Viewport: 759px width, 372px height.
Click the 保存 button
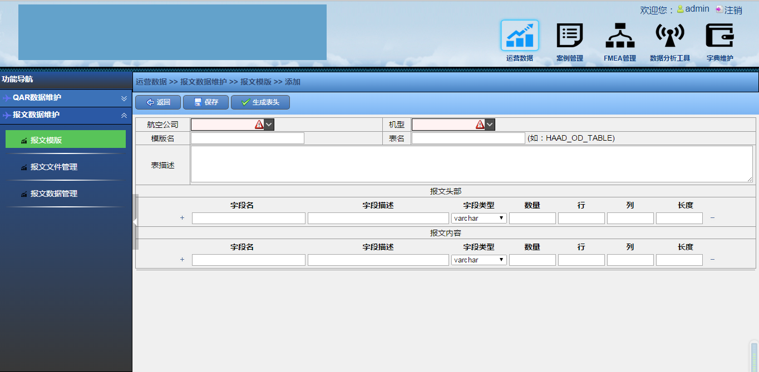point(206,102)
